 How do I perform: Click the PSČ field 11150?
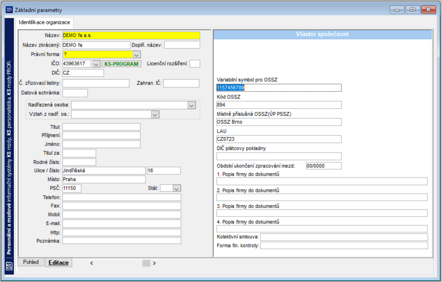(72, 189)
